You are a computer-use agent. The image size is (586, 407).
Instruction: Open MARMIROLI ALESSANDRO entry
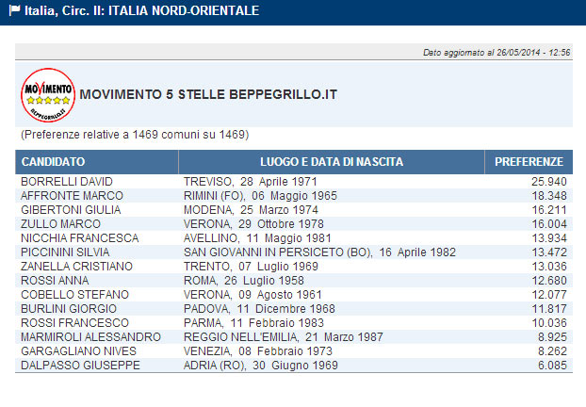pos(88,337)
